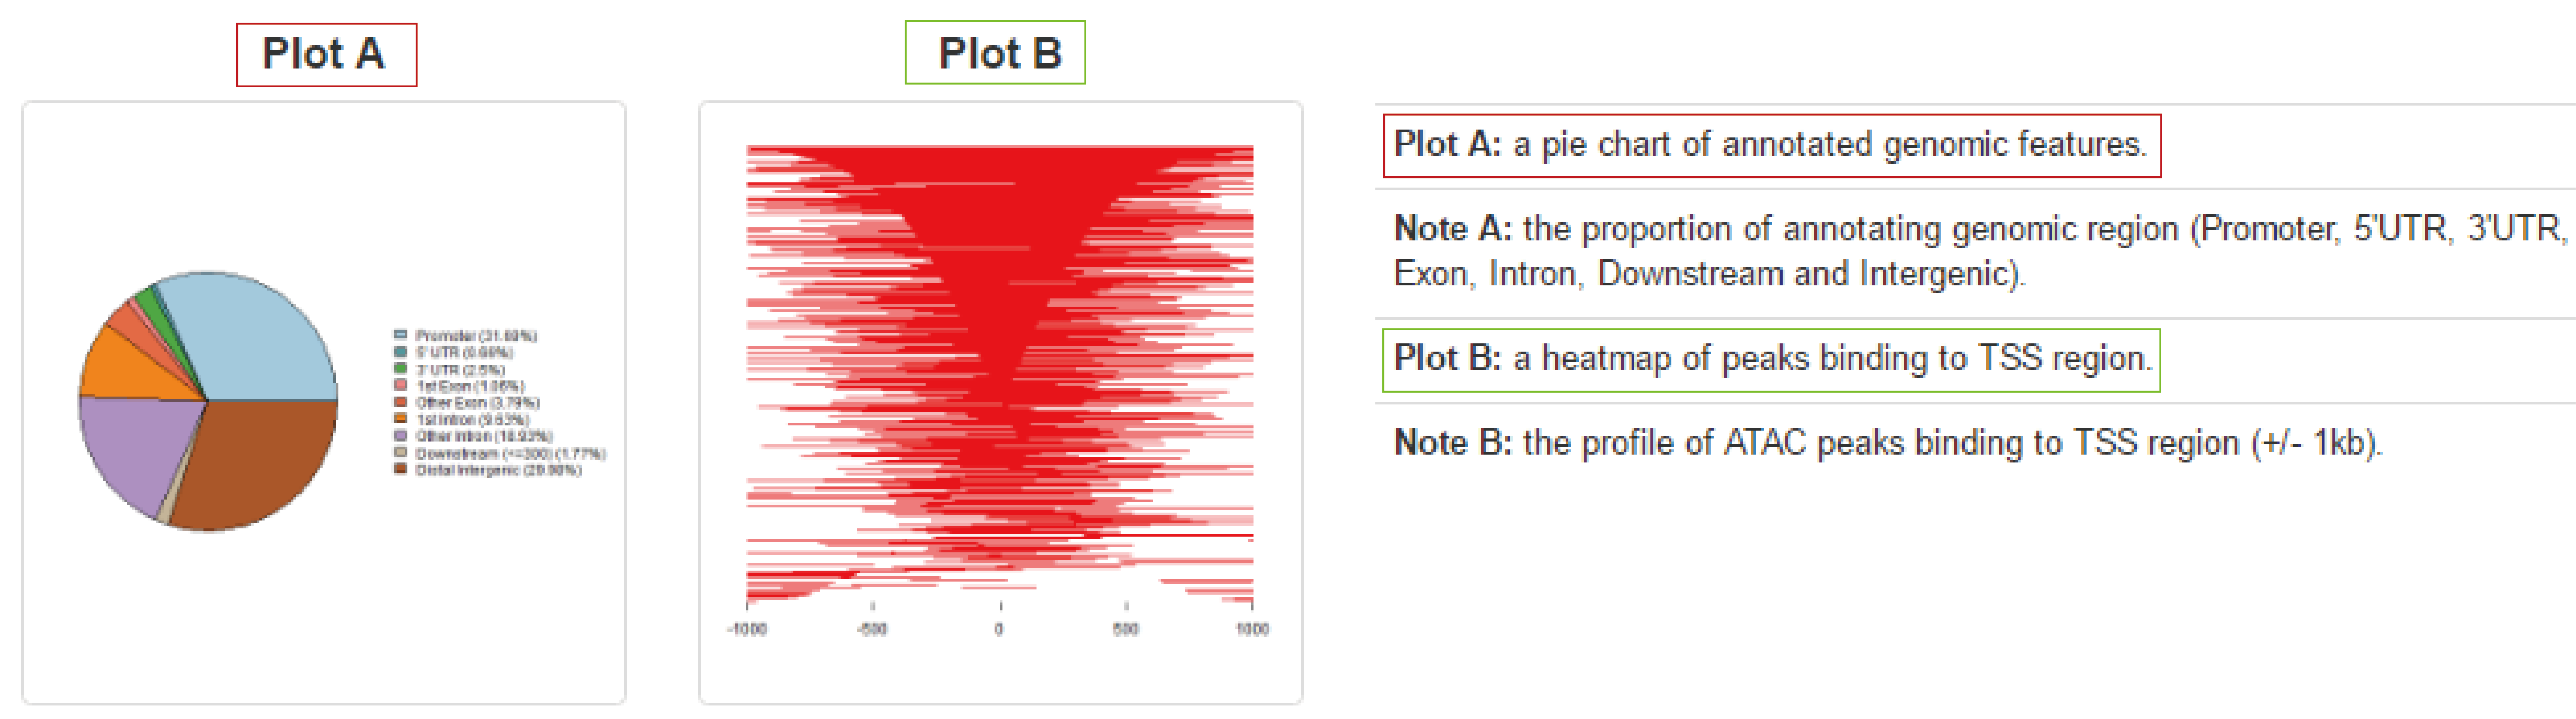Click the Plot B title box
This screenshot has height=719, width=2576.
point(995,53)
